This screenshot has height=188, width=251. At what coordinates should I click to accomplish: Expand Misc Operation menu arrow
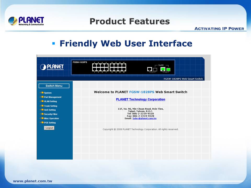(x=40, y=118)
